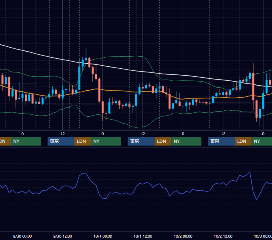Select the 10/3 00:00 date label
This screenshot has height=240, width=272.
(x=263, y=236)
